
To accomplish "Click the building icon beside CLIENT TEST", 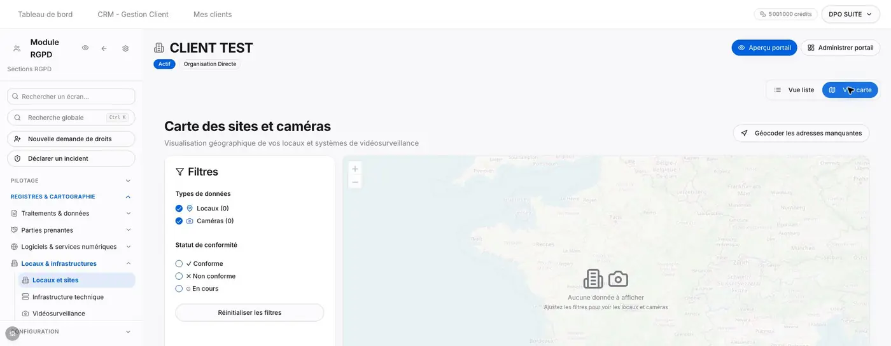I will coord(159,48).
